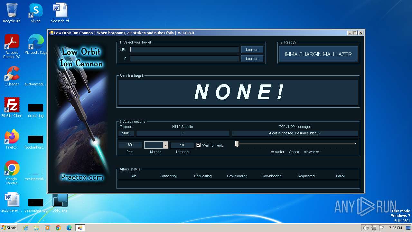Click the Connecting status column label
Screen dimensions: 412x232
point(168,176)
